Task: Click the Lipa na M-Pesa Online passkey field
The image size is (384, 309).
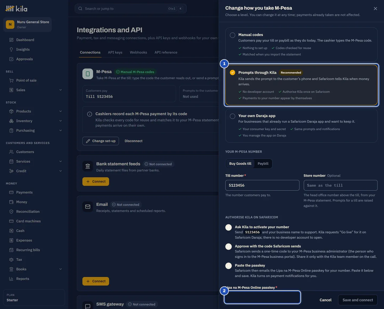Action: [x=262, y=297]
